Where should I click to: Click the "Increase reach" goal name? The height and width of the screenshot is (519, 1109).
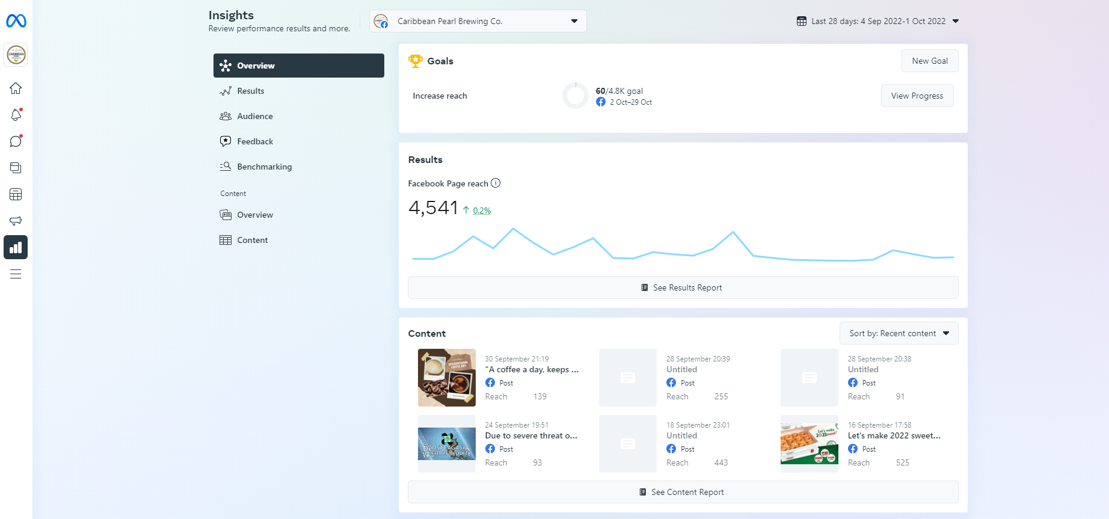point(440,96)
